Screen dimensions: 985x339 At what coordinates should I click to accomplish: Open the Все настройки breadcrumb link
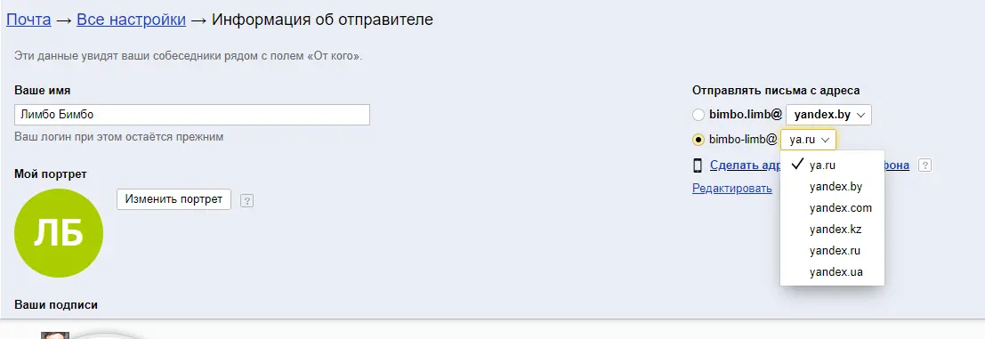tap(132, 20)
